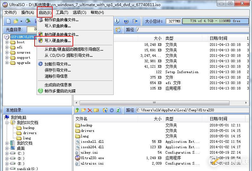Click the add-to-image globe icon
Screen dimensions: 252x171
click(105, 110)
